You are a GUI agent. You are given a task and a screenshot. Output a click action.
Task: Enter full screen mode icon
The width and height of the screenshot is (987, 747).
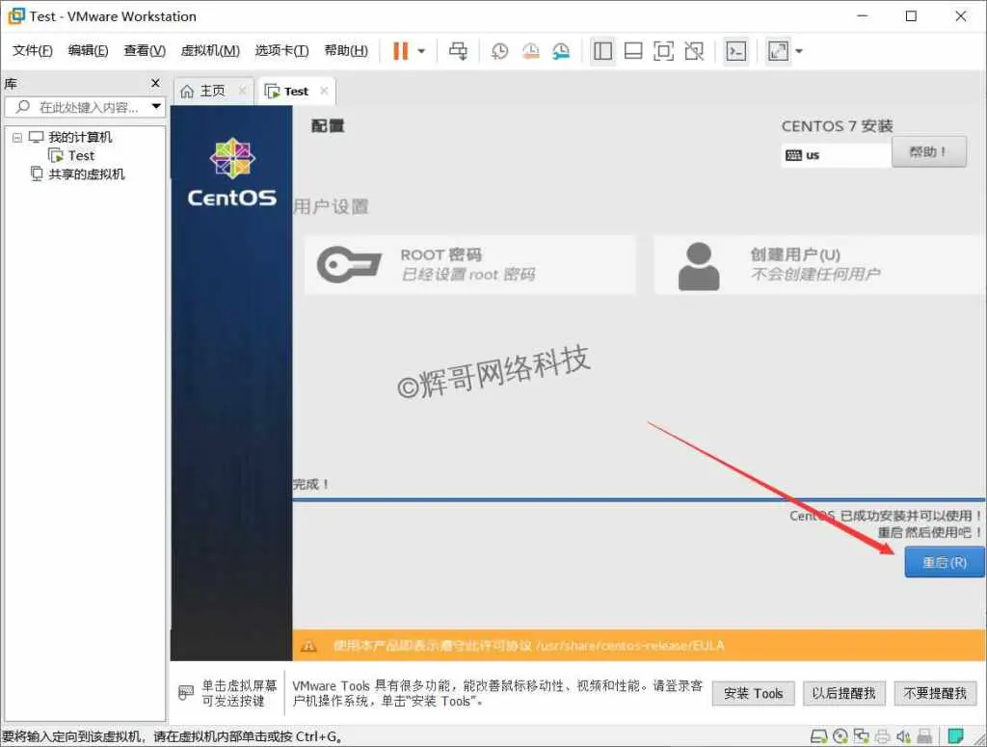663,51
